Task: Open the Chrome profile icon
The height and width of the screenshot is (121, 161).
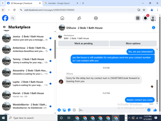Action: [x=152, y=10]
